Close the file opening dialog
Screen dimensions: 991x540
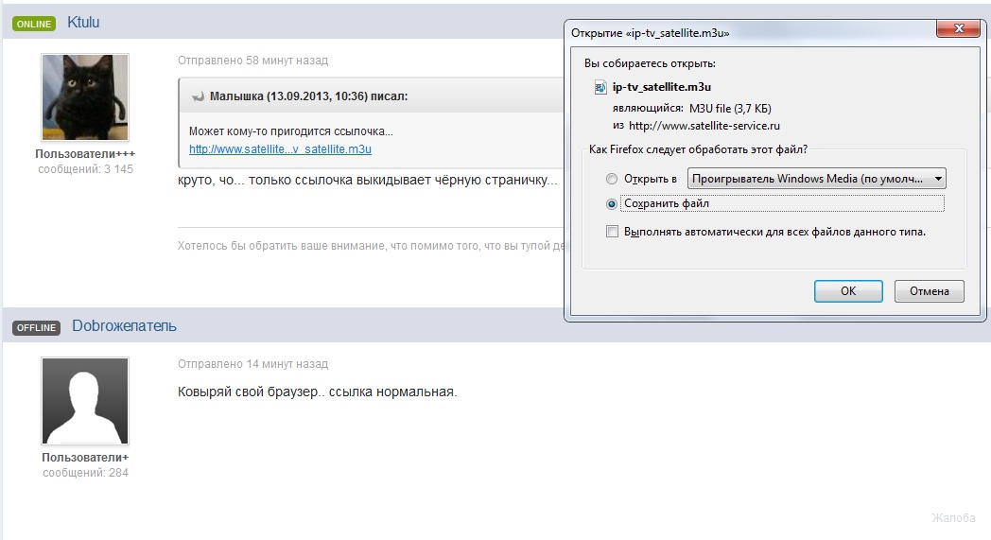click(x=957, y=30)
